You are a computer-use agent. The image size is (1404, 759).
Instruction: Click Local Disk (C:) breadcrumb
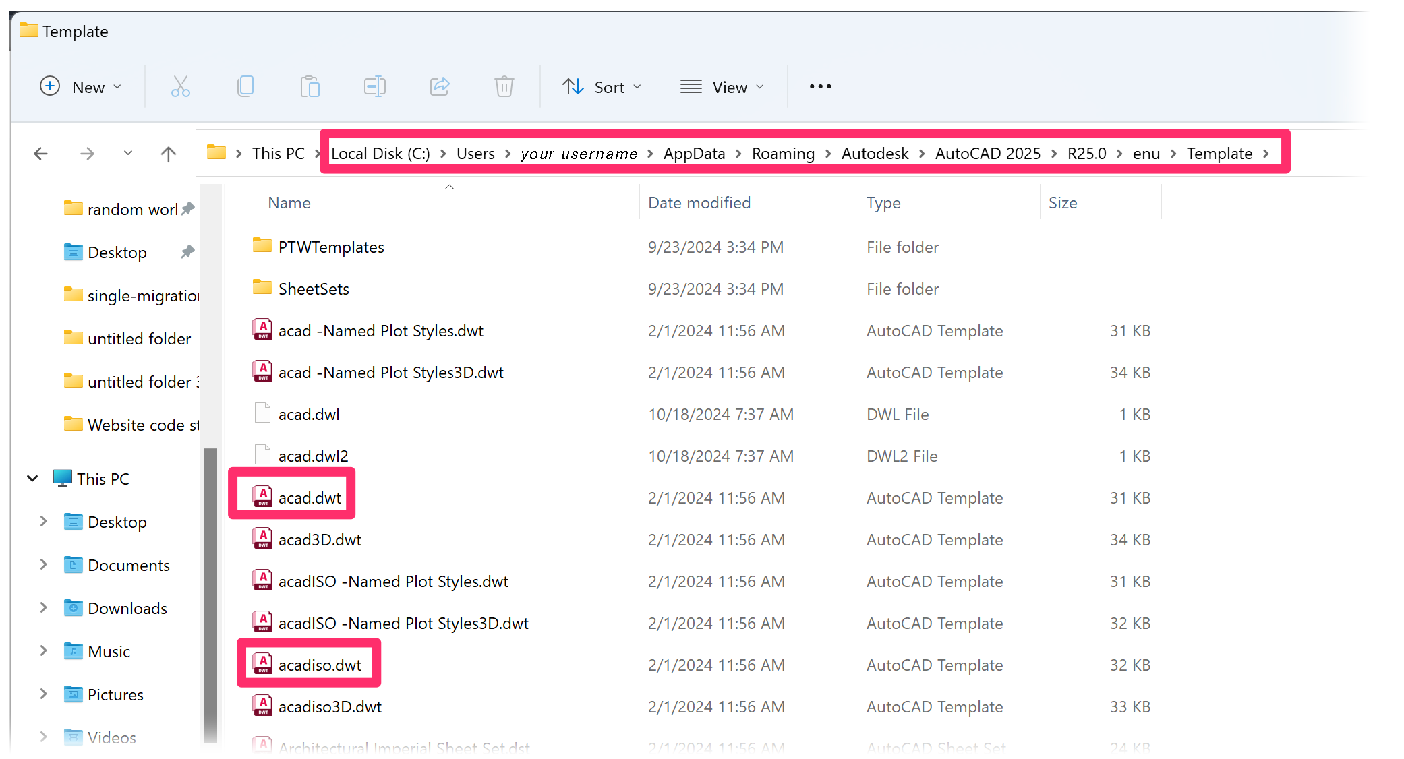coord(380,154)
